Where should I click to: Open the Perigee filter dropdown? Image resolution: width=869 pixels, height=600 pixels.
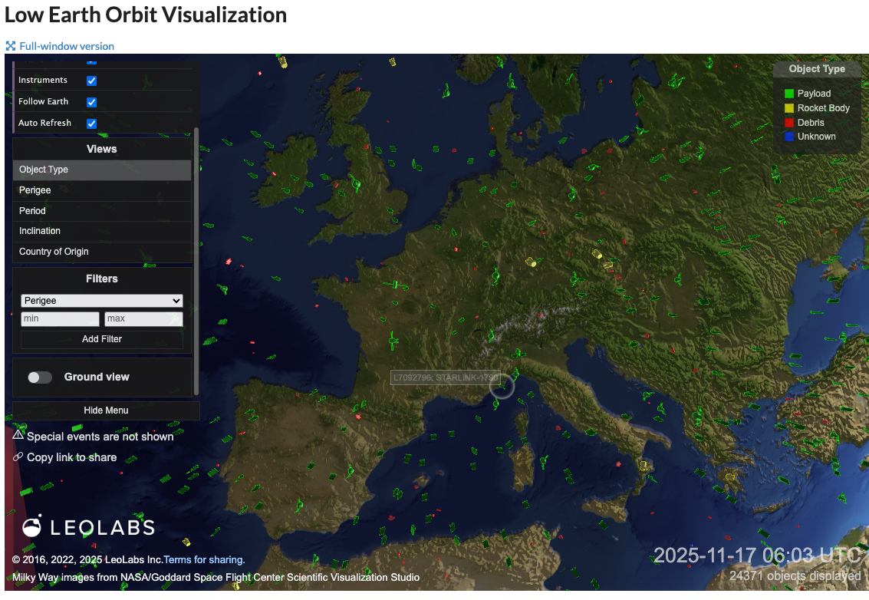[102, 301]
